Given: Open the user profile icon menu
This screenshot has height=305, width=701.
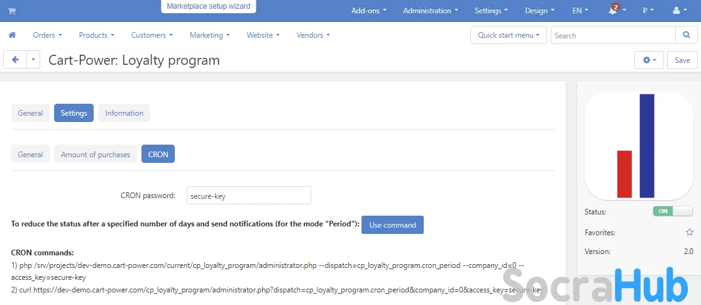Looking at the screenshot, I should pos(680,11).
